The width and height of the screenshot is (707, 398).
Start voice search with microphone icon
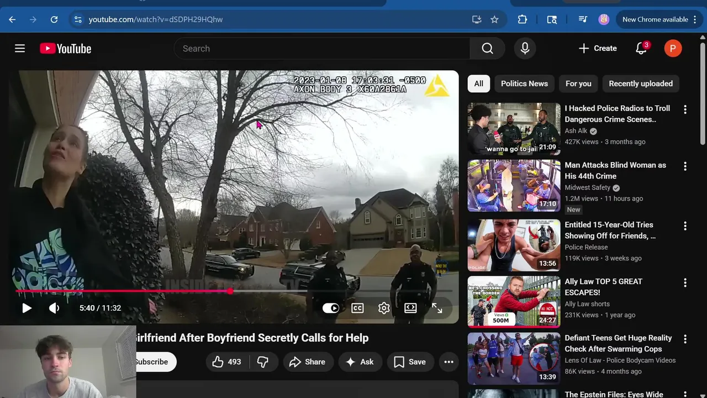pyautogui.click(x=525, y=49)
